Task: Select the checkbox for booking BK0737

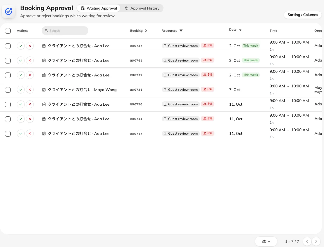Action: tap(8, 46)
